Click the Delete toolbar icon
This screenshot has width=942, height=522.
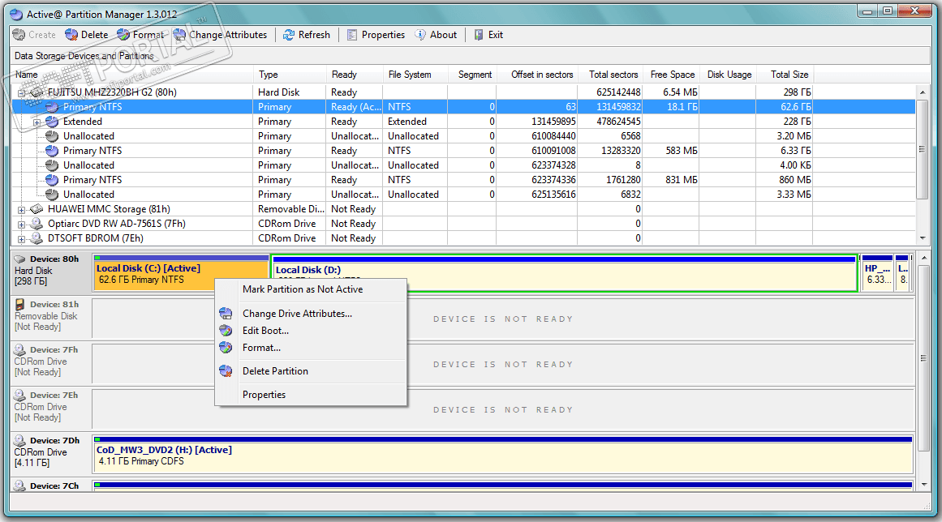(71, 35)
